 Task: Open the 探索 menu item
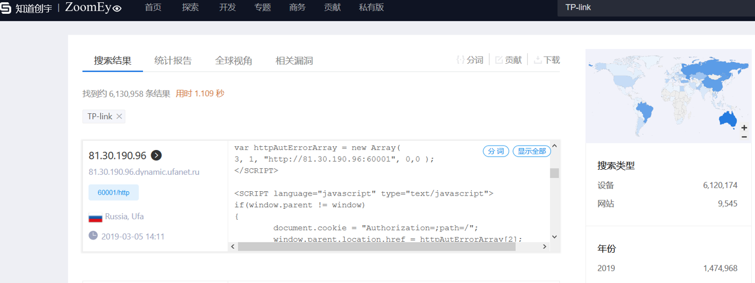coord(190,8)
